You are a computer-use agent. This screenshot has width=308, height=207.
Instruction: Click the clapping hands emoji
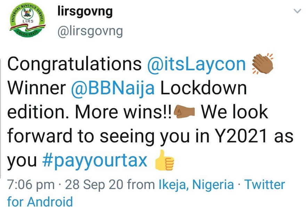pyautogui.click(x=262, y=64)
